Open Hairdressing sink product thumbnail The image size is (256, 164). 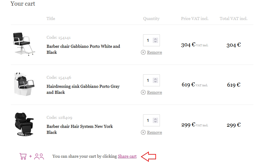click(24, 84)
